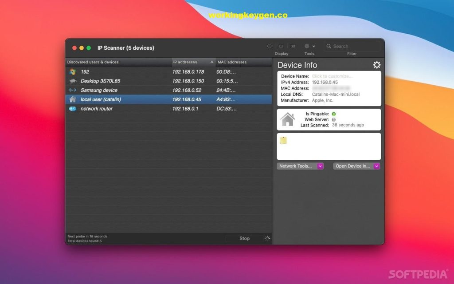Screen dimensions: 454x284
Task: Select the network router device icon
Action: pos(73,108)
